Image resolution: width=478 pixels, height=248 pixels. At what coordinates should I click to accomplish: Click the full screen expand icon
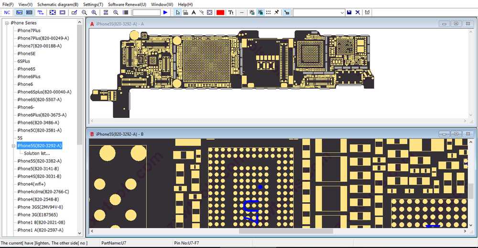click(x=53, y=12)
